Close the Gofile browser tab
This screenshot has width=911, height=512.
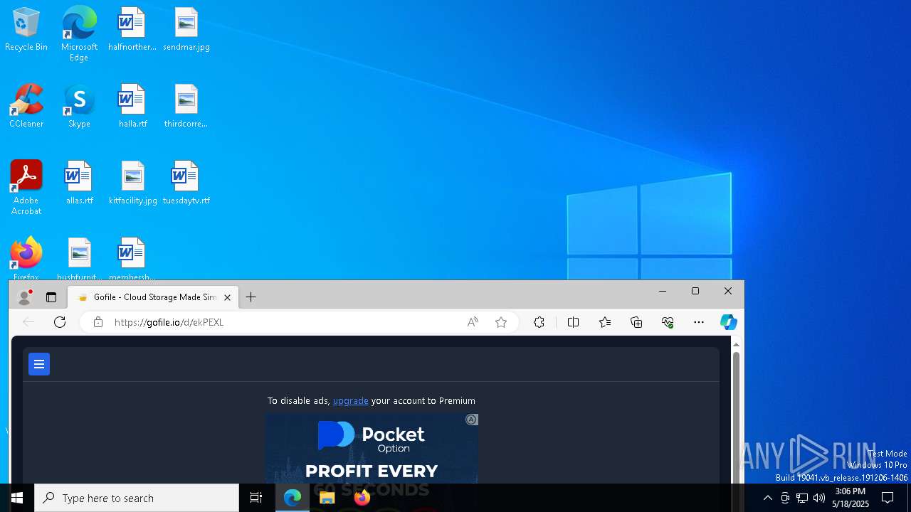(227, 297)
